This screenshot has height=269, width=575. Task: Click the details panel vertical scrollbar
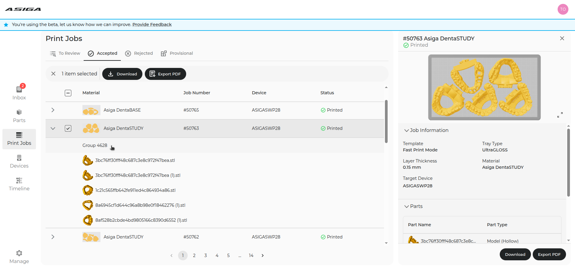(x=568, y=162)
